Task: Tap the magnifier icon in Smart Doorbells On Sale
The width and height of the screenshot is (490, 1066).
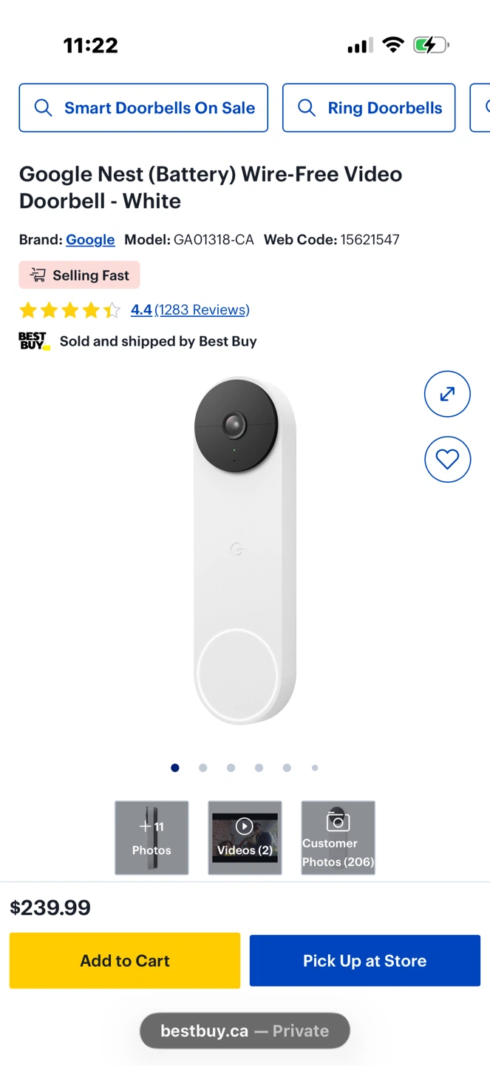Action: tap(44, 108)
